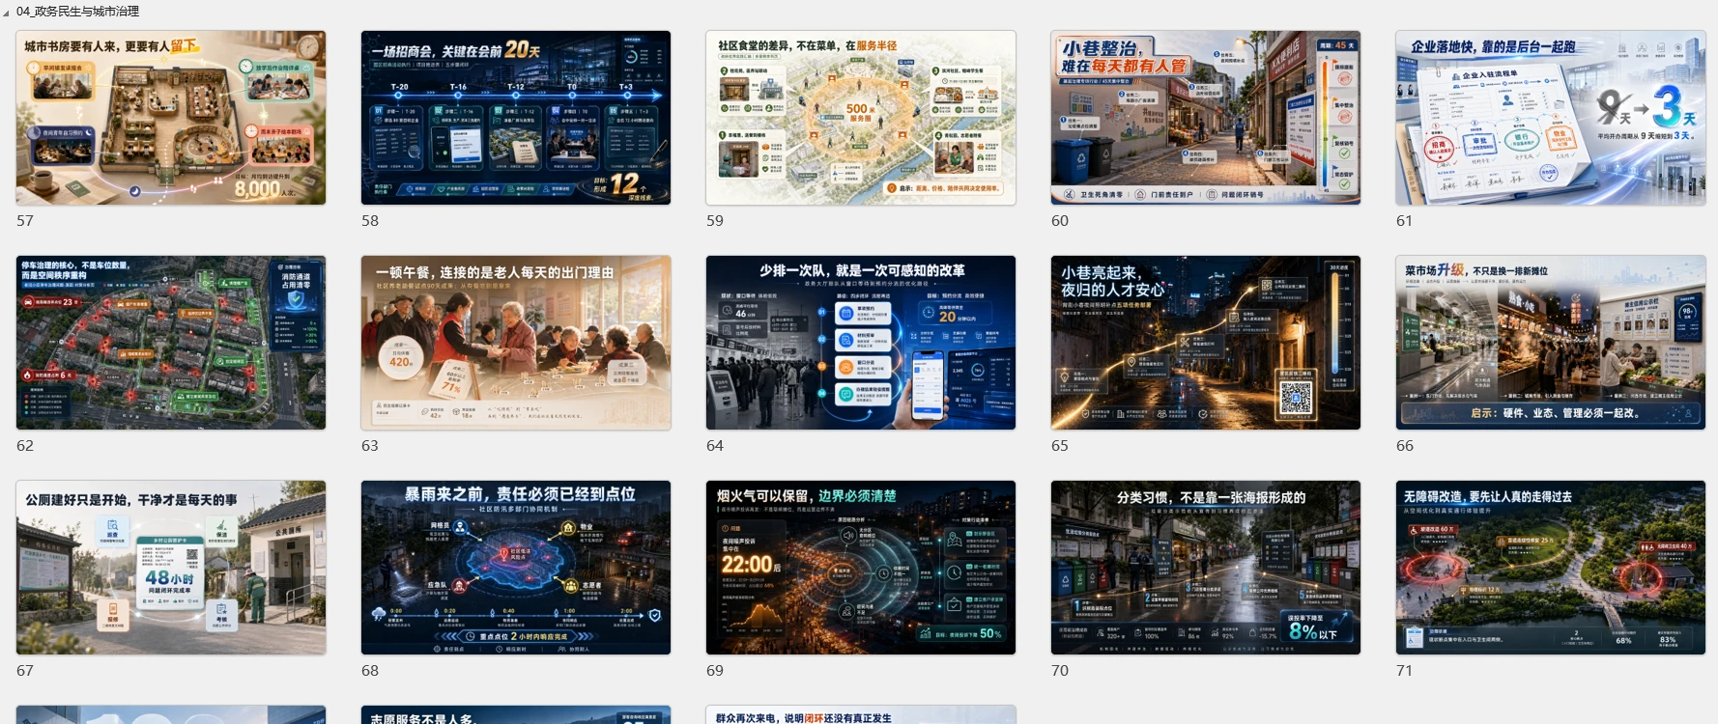1718x724 pixels.
Task: Click slide number label 58
Action: point(370,221)
